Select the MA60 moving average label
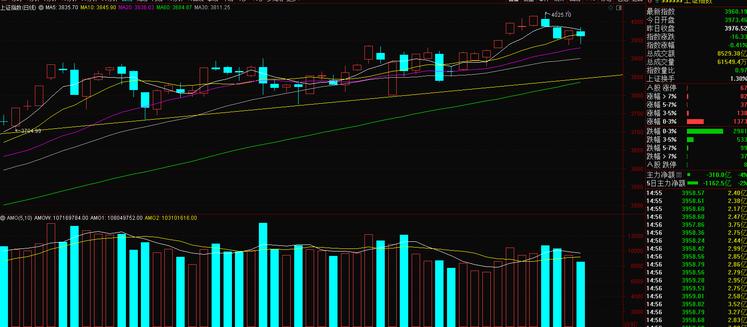Screen dimensions: 747x327 click(x=174, y=8)
